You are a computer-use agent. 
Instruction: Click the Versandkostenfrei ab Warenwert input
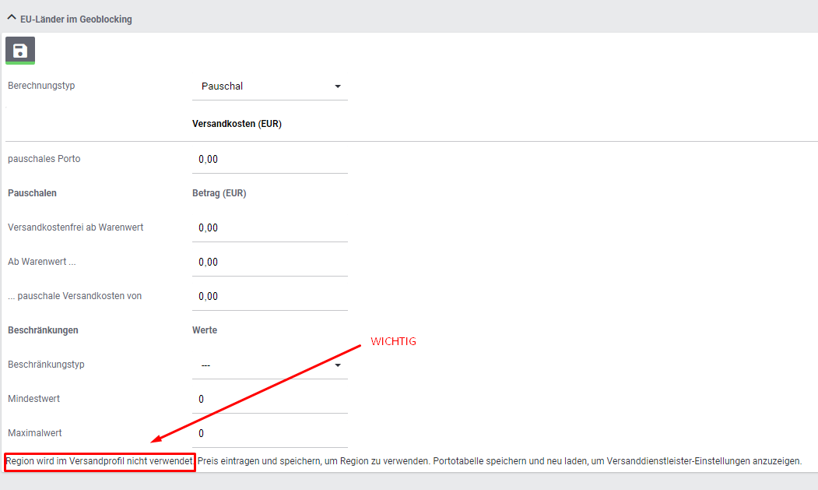tap(269, 227)
